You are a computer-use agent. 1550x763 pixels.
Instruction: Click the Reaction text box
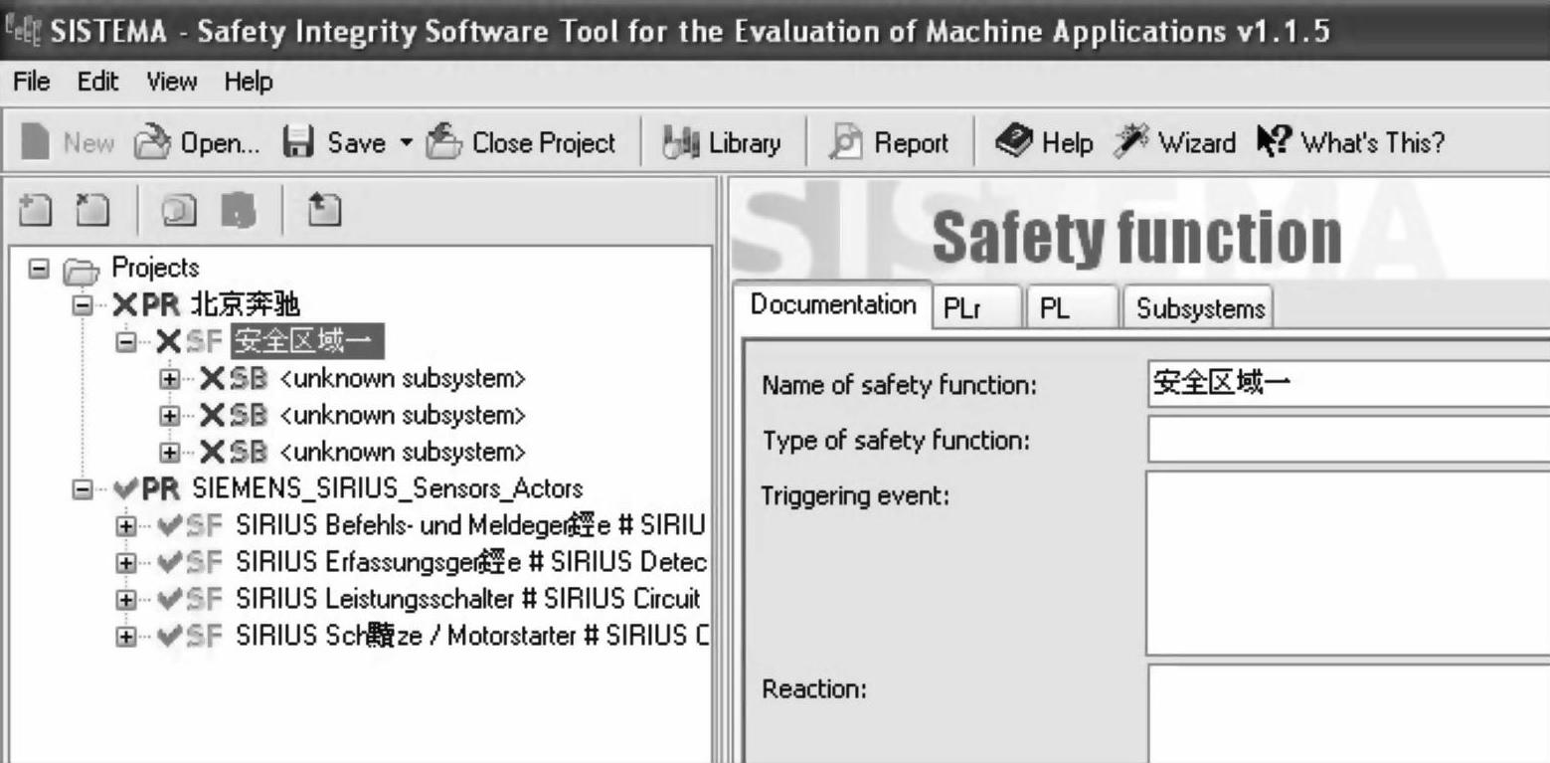coord(1348,713)
